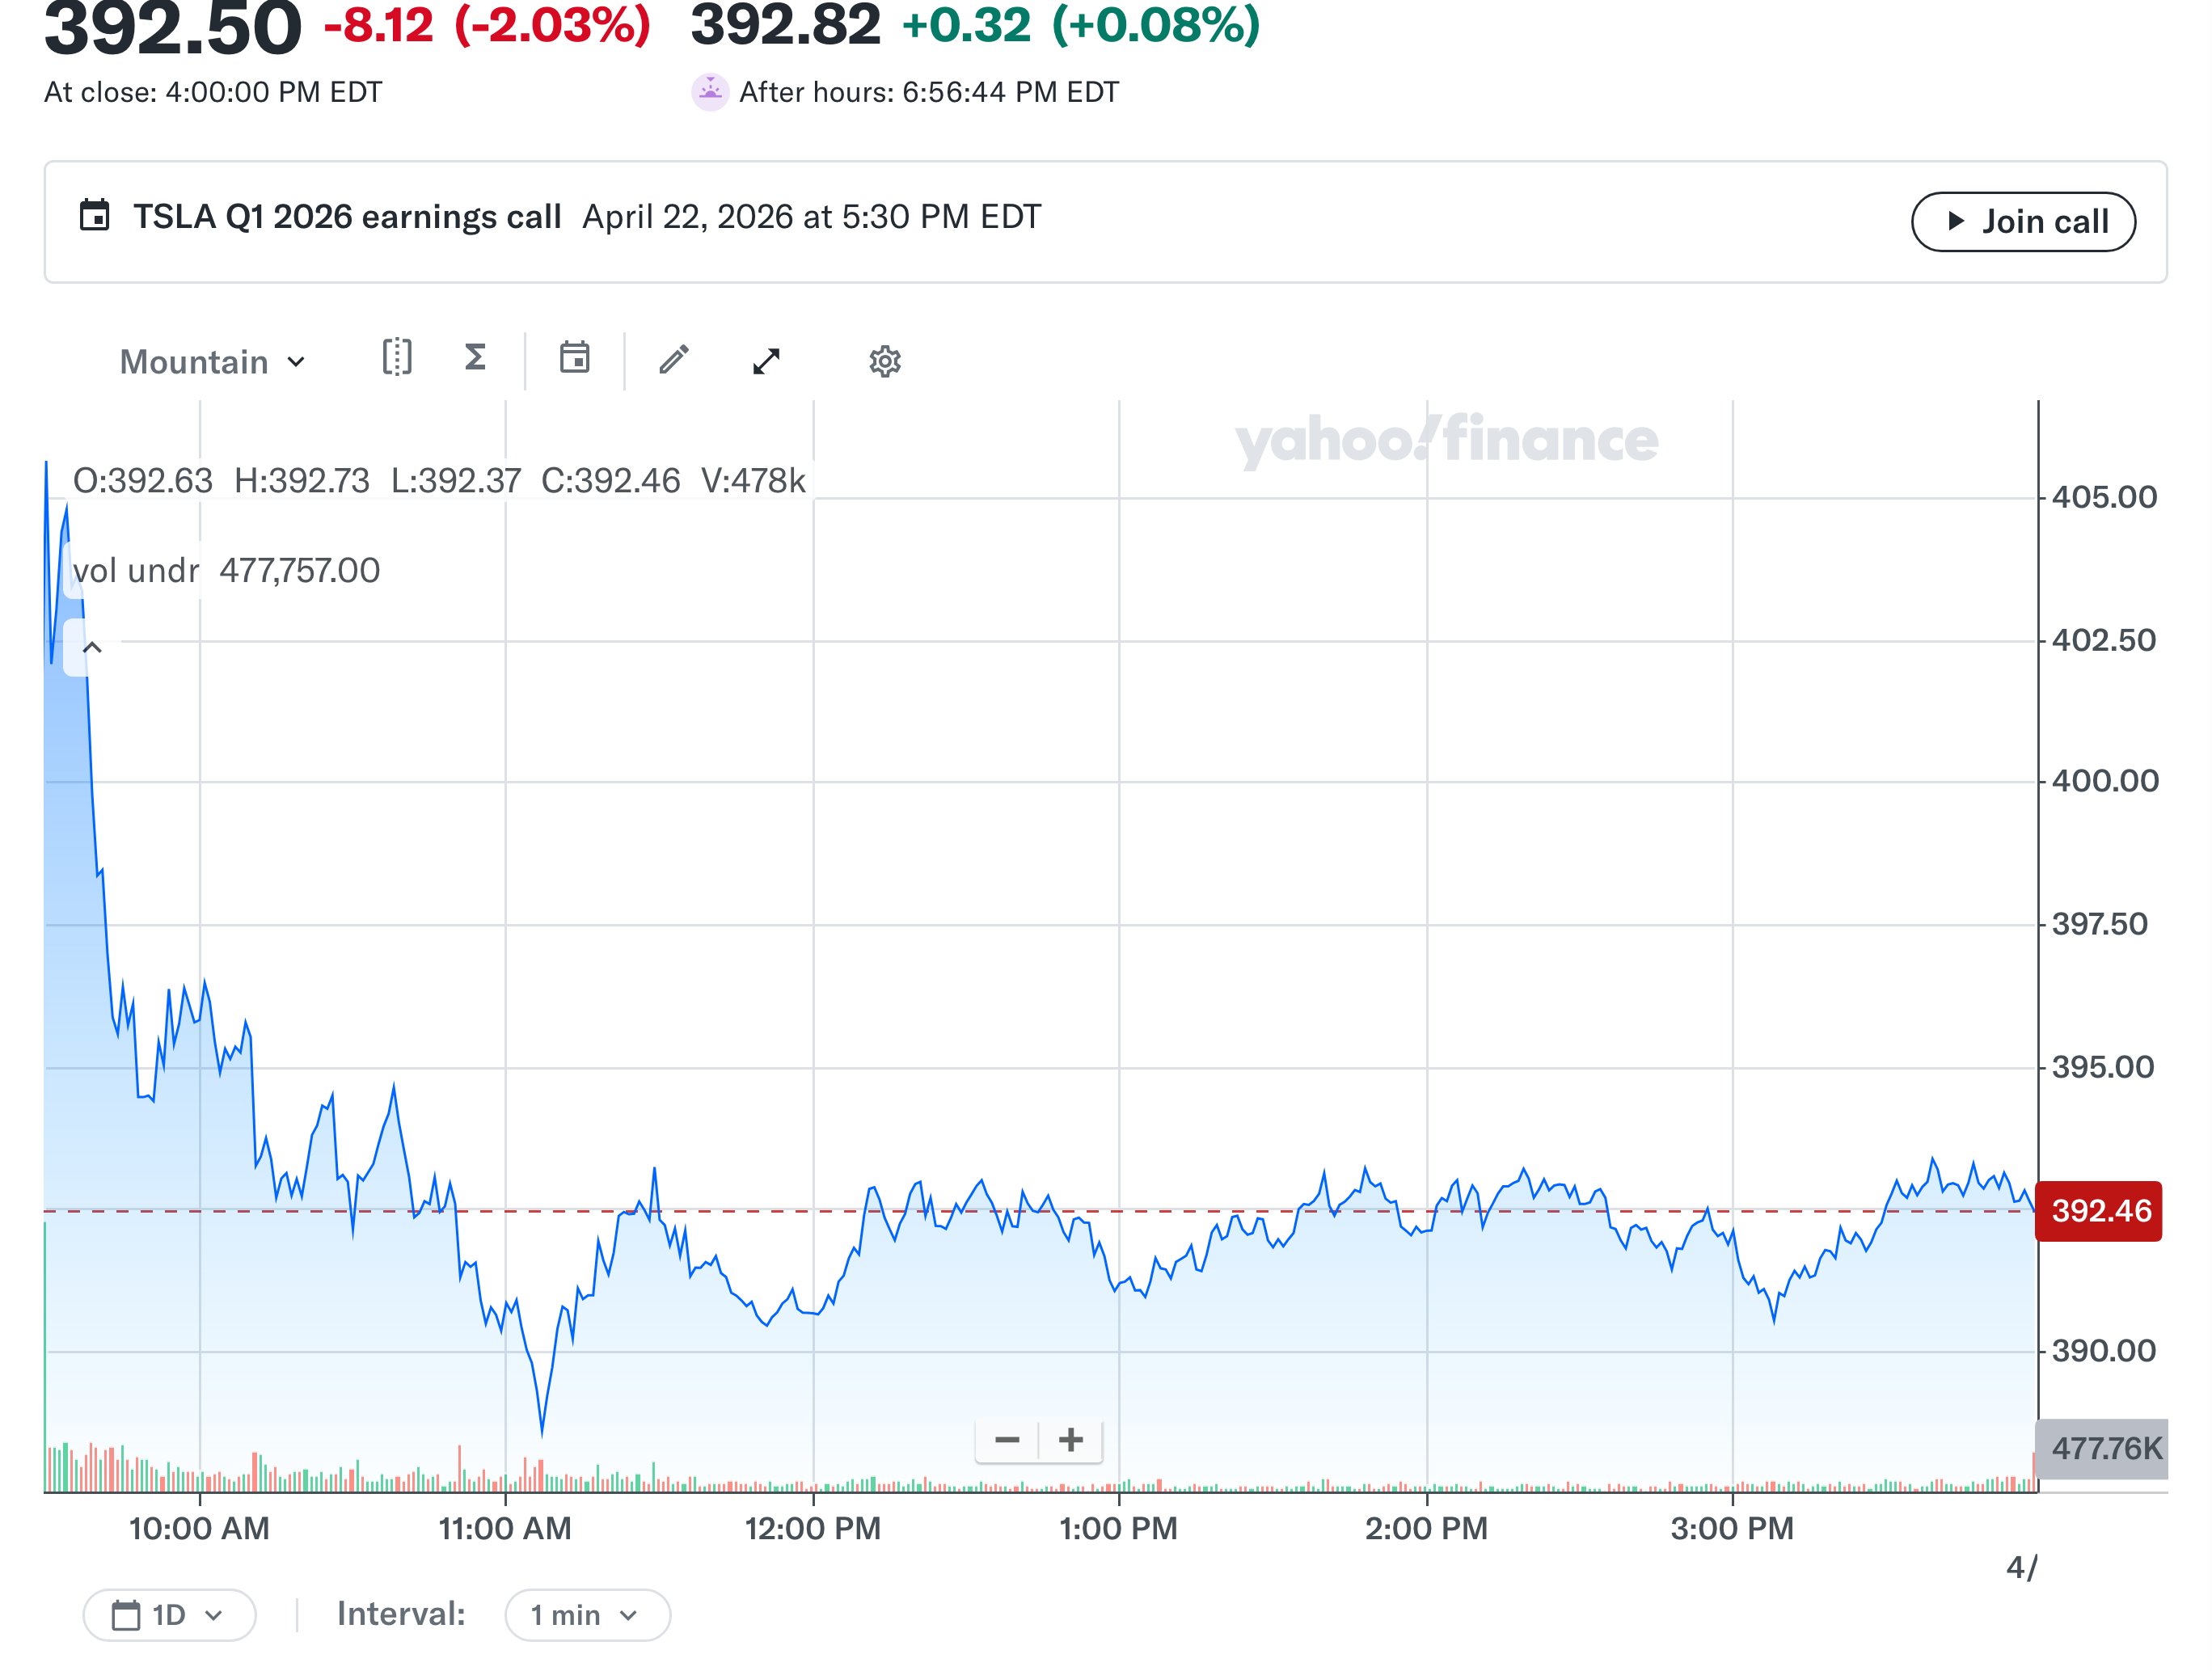Zoom out using the minus control
The height and width of the screenshot is (1671, 2212).
1007,1440
